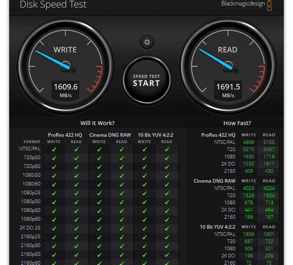The height and width of the screenshot is (265, 293).
Task: Click Cinema DNG RAW 720 read value 1604
Action: click(269, 195)
